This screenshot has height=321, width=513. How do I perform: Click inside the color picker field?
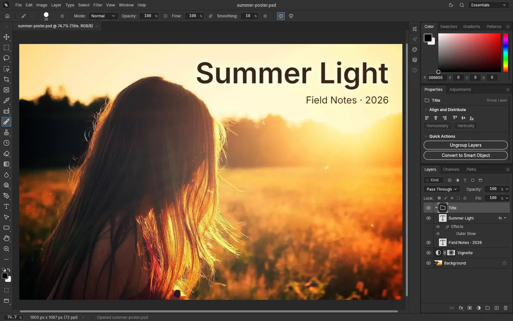(x=469, y=53)
